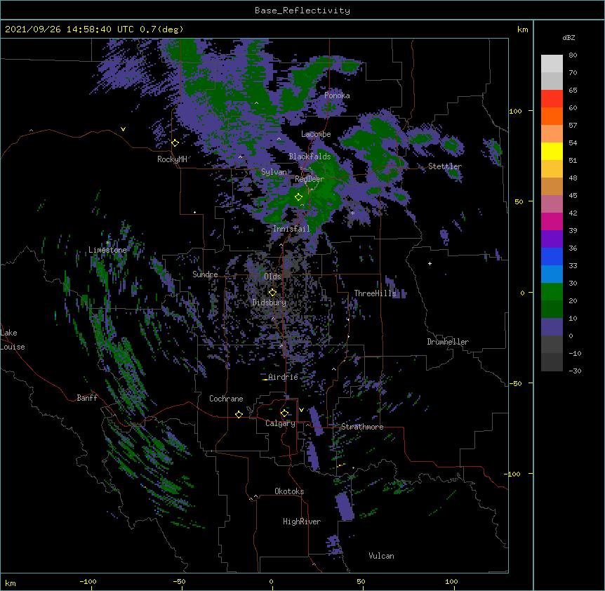Click the Calgary city label
The image size is (605, 591).
280,423
